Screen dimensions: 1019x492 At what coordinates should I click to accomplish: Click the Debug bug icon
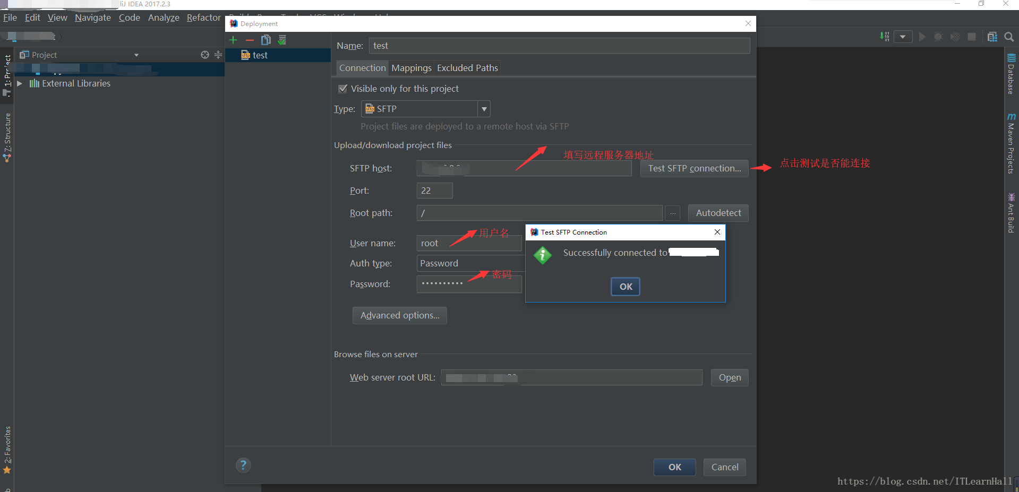point(939,37)
